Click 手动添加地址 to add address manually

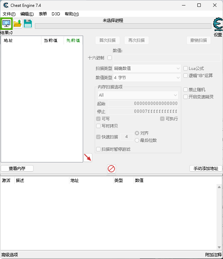pos(206,169)
